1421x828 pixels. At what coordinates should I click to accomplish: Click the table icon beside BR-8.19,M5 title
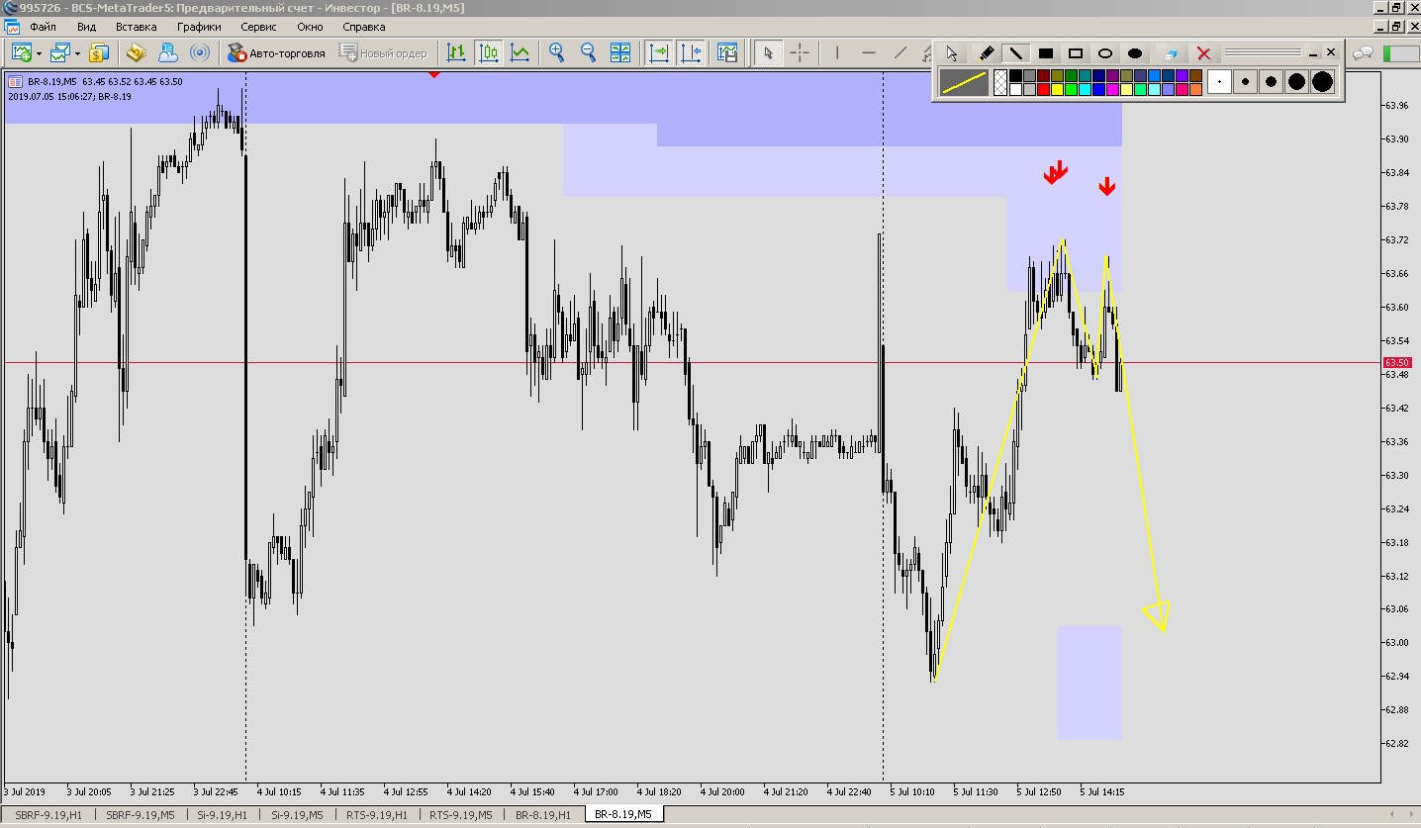click(16, 82)
